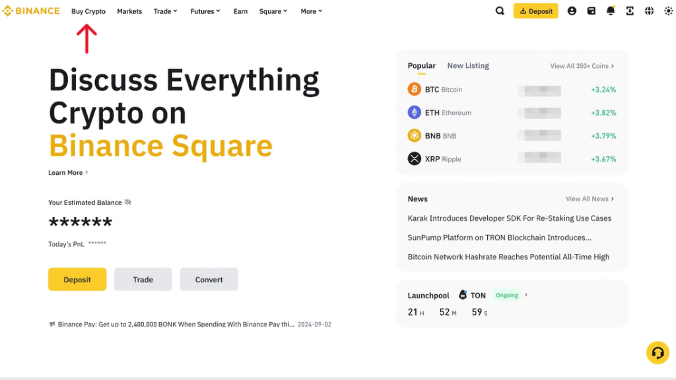Click the announcement megaphone icon
This screenshot has width=676, height=380.
[52, 324]
